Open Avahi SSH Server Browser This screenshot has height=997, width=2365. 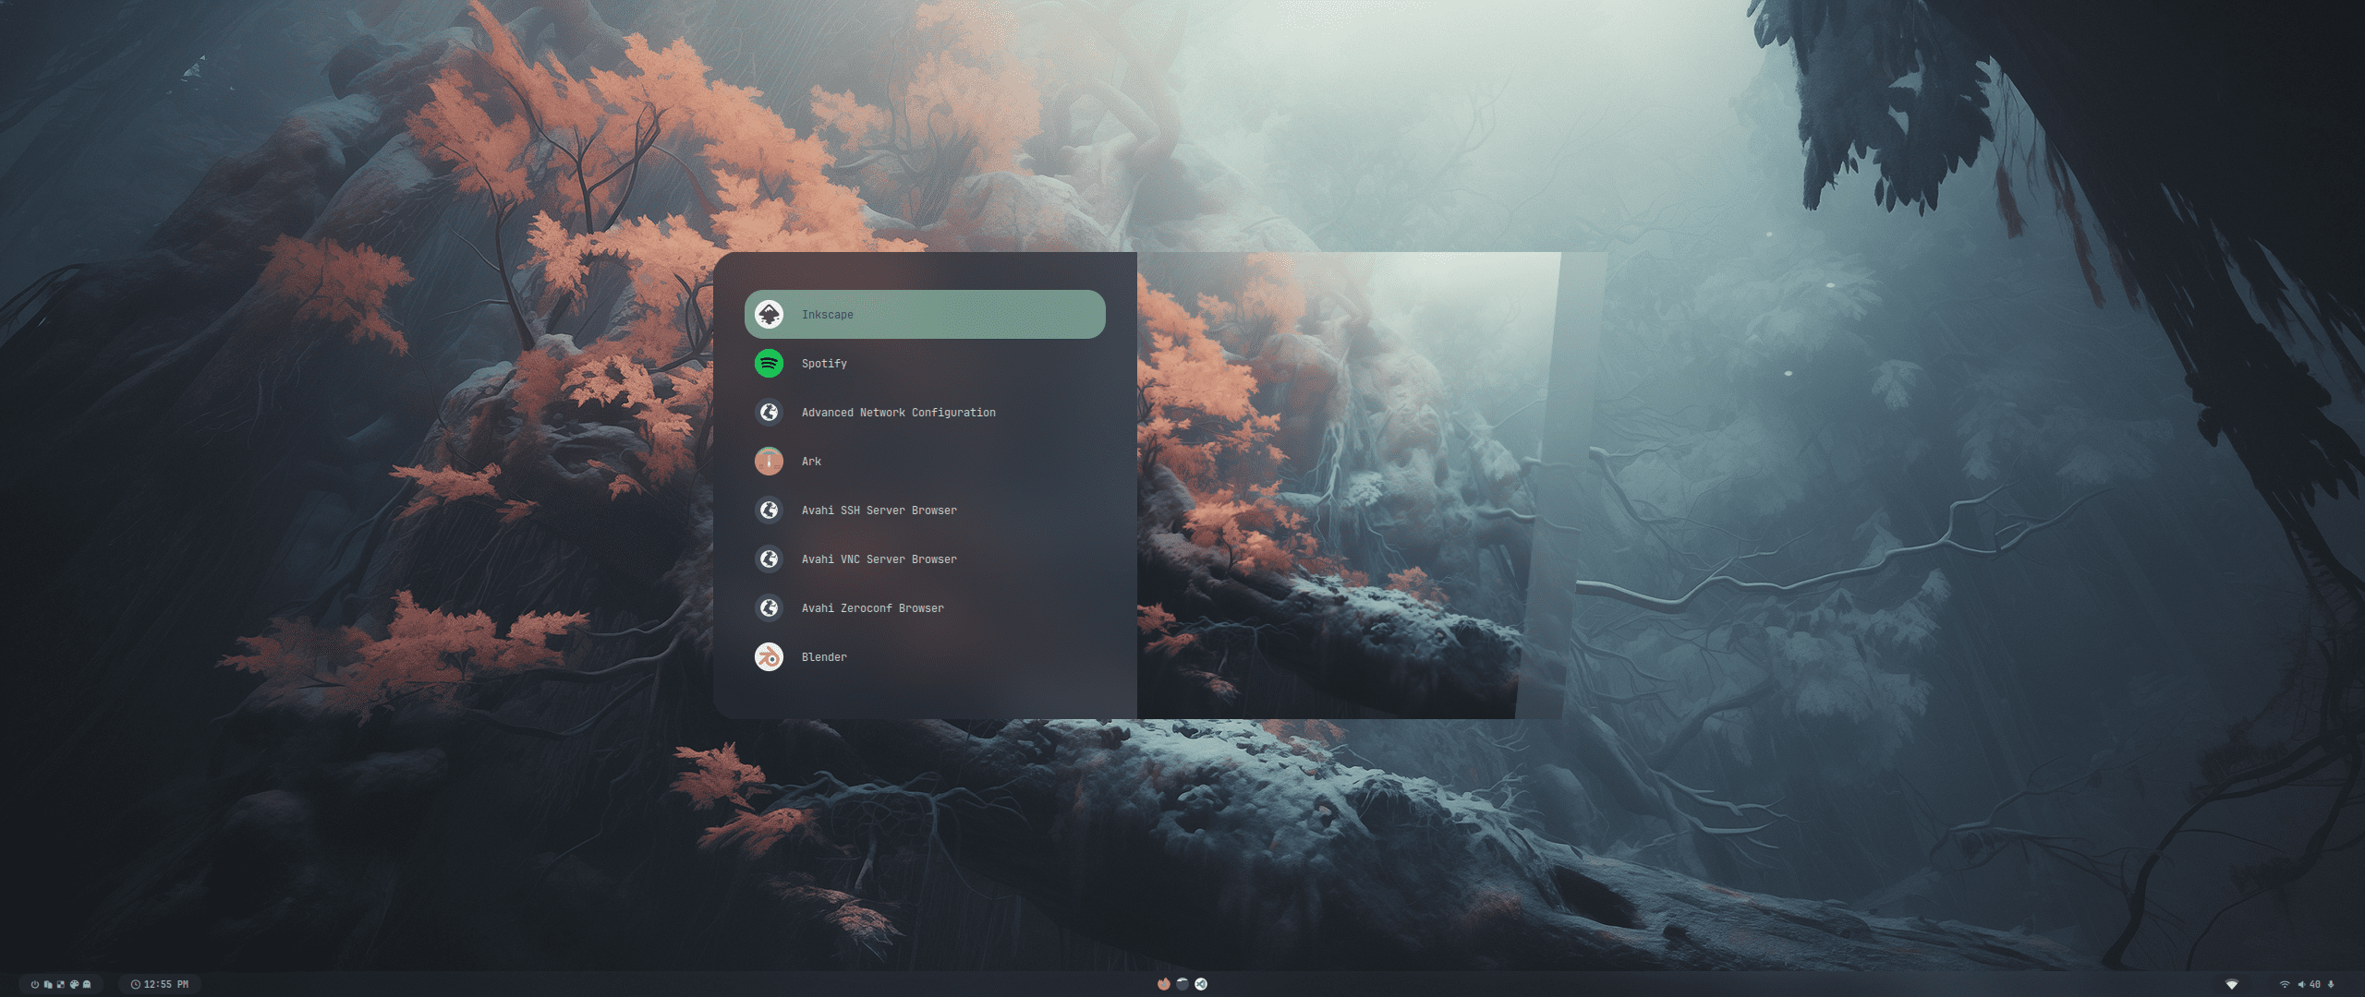[879, 511]
